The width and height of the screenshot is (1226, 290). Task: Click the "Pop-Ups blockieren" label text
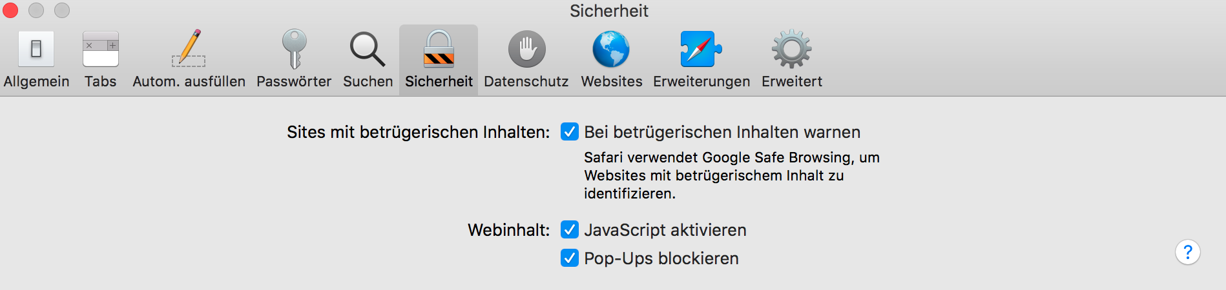coord(661,258)
